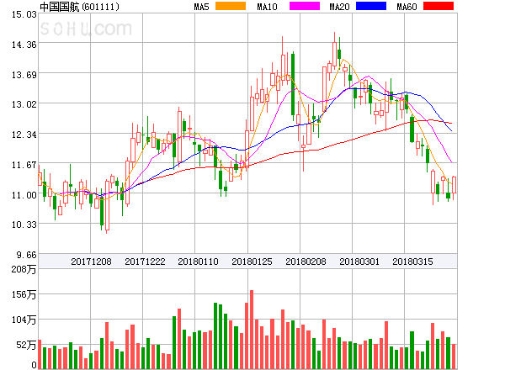
Task: Click the 20180110 date marker
Action: [199, 262]
